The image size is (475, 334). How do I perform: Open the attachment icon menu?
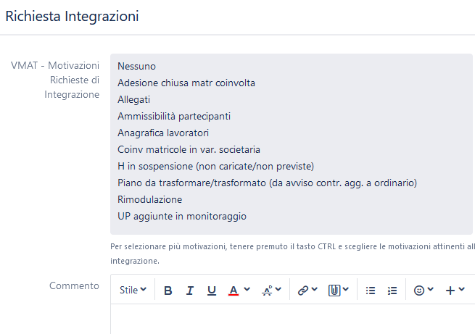click(339, 291)
